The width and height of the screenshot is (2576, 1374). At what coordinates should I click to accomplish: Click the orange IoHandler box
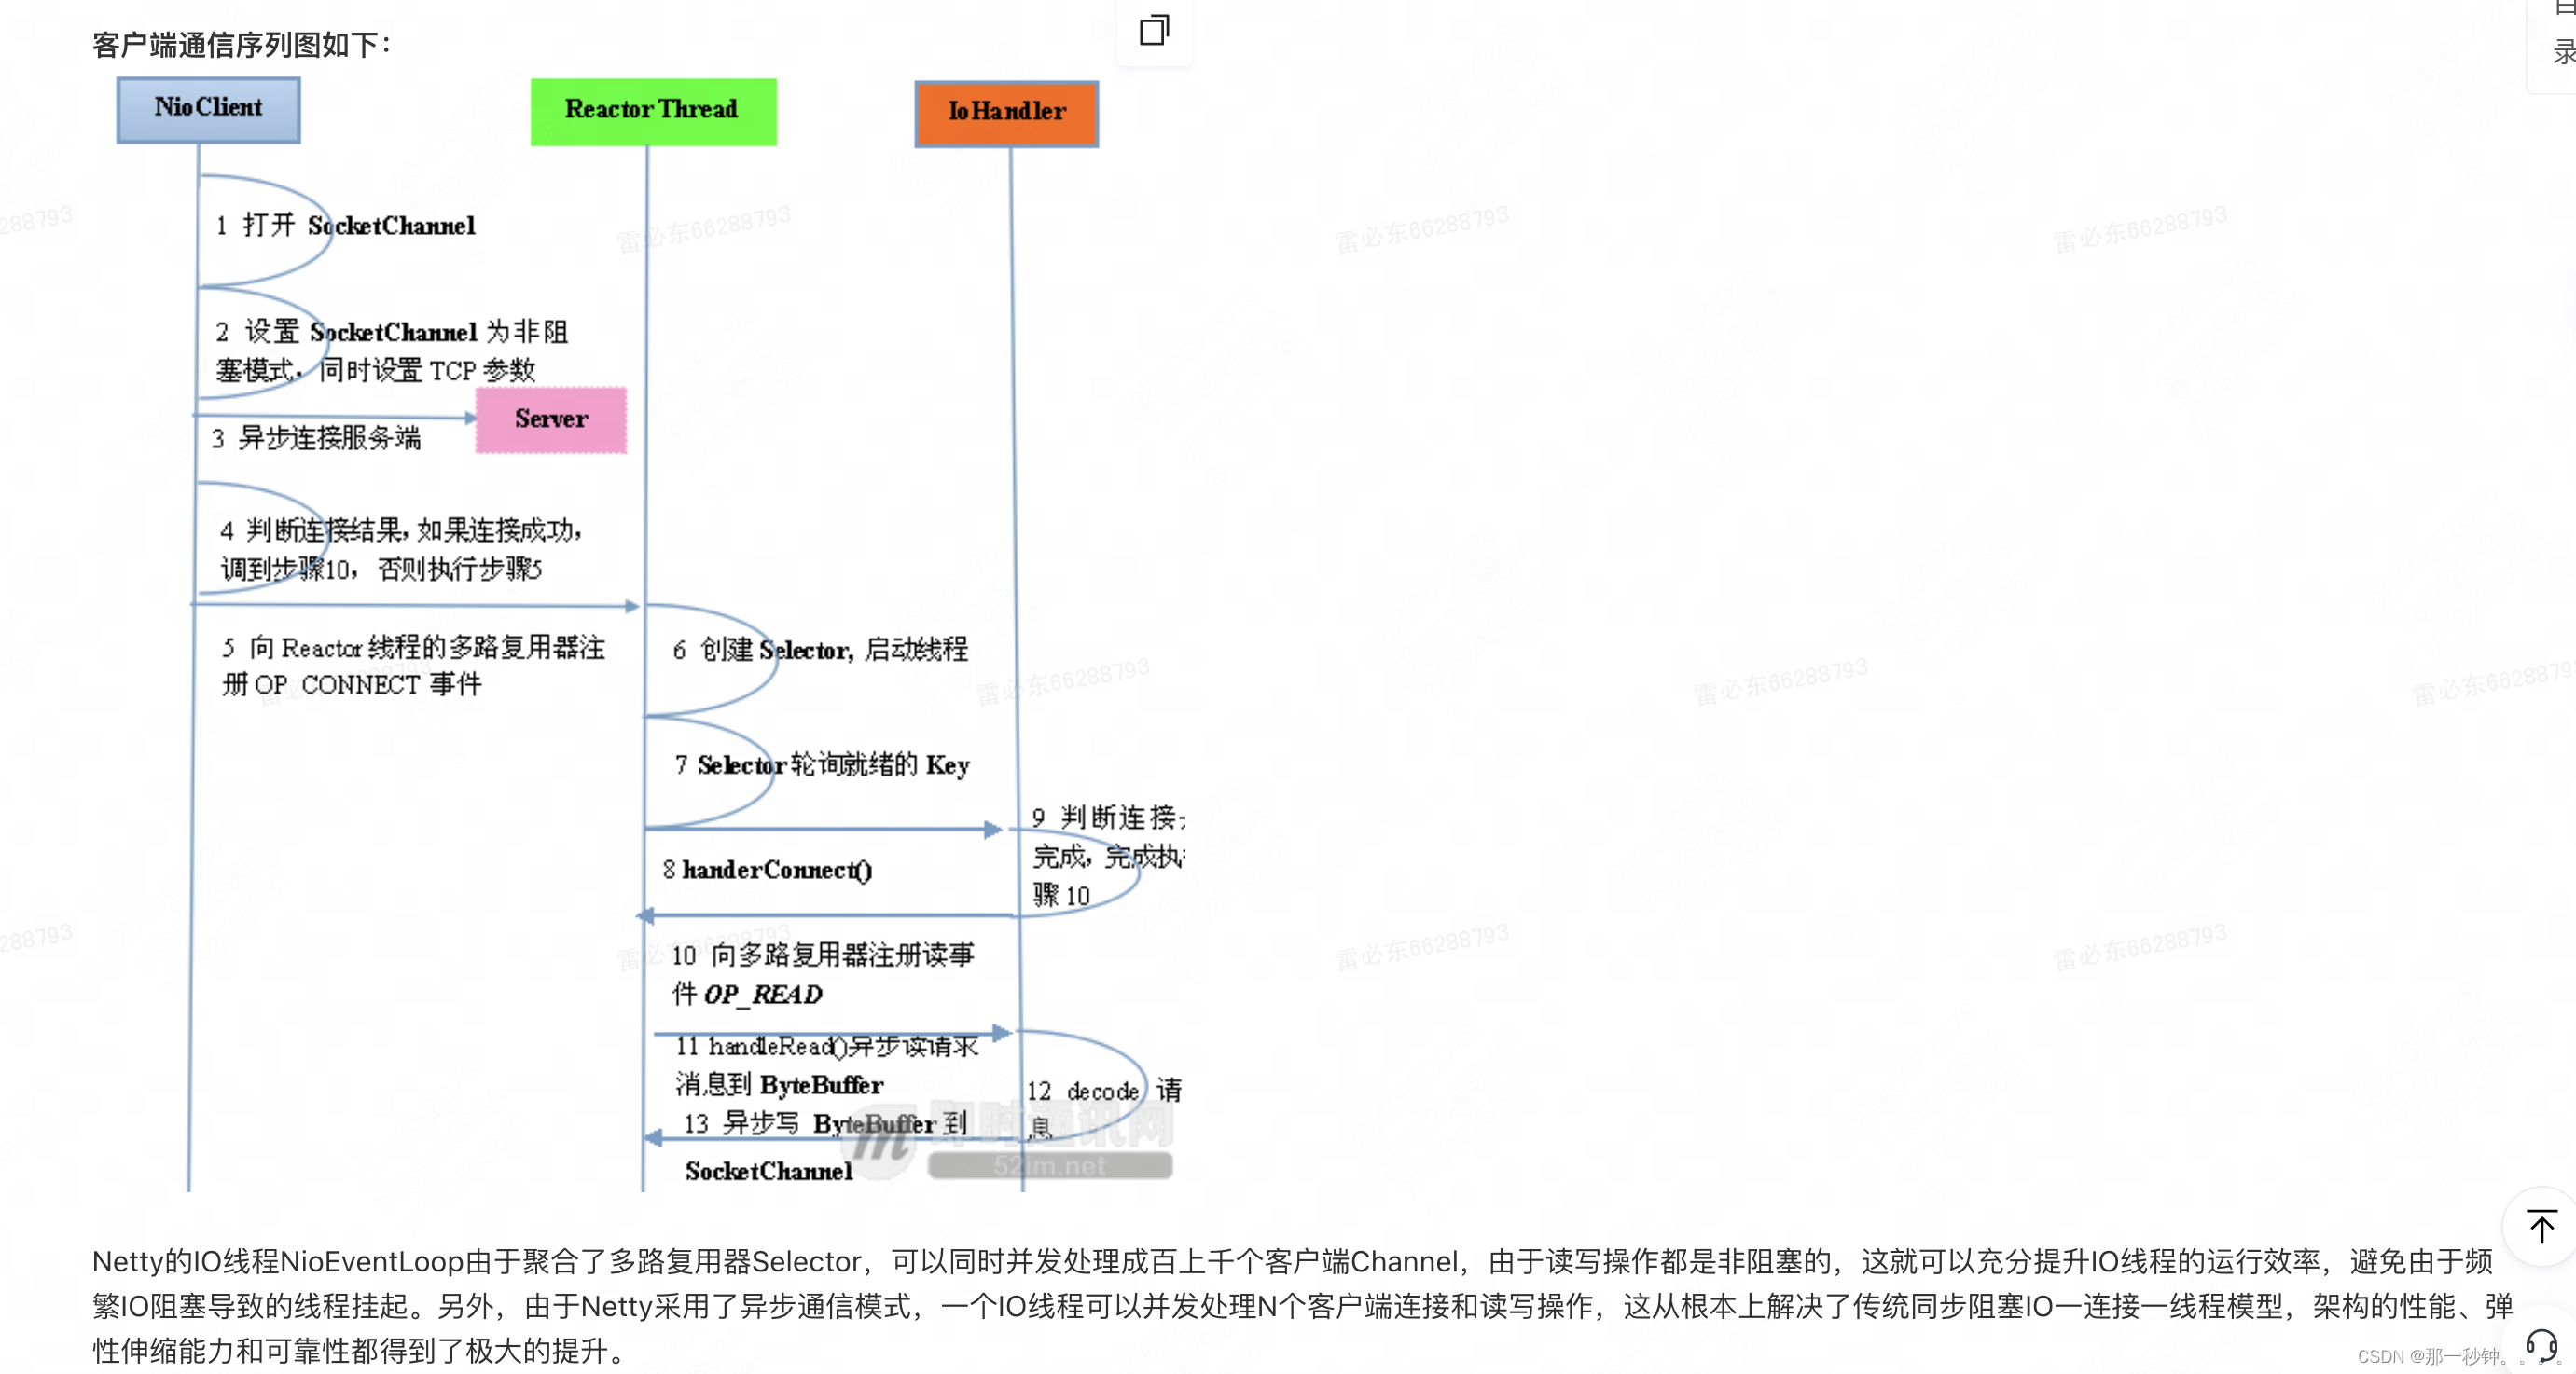click(x=1006, y=113)
